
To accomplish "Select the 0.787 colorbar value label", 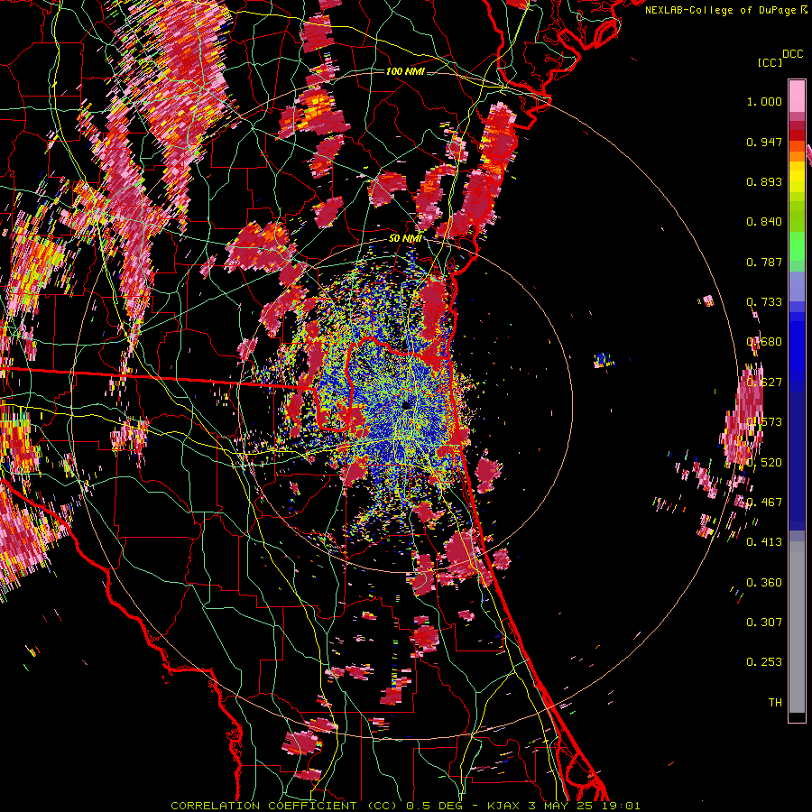I will 764,262.
